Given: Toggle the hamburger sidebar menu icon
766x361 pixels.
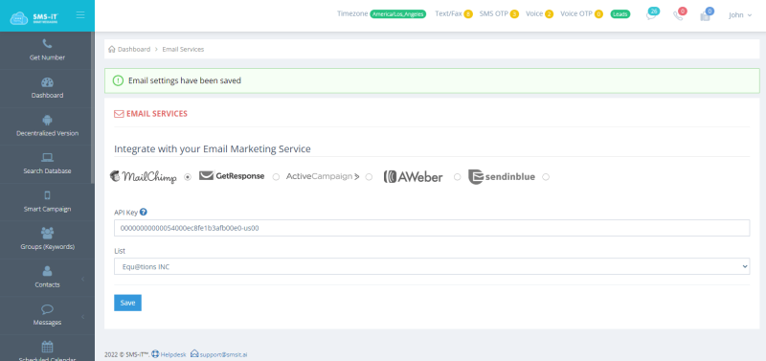Looking at the screenshot, I should pos(80,14).
